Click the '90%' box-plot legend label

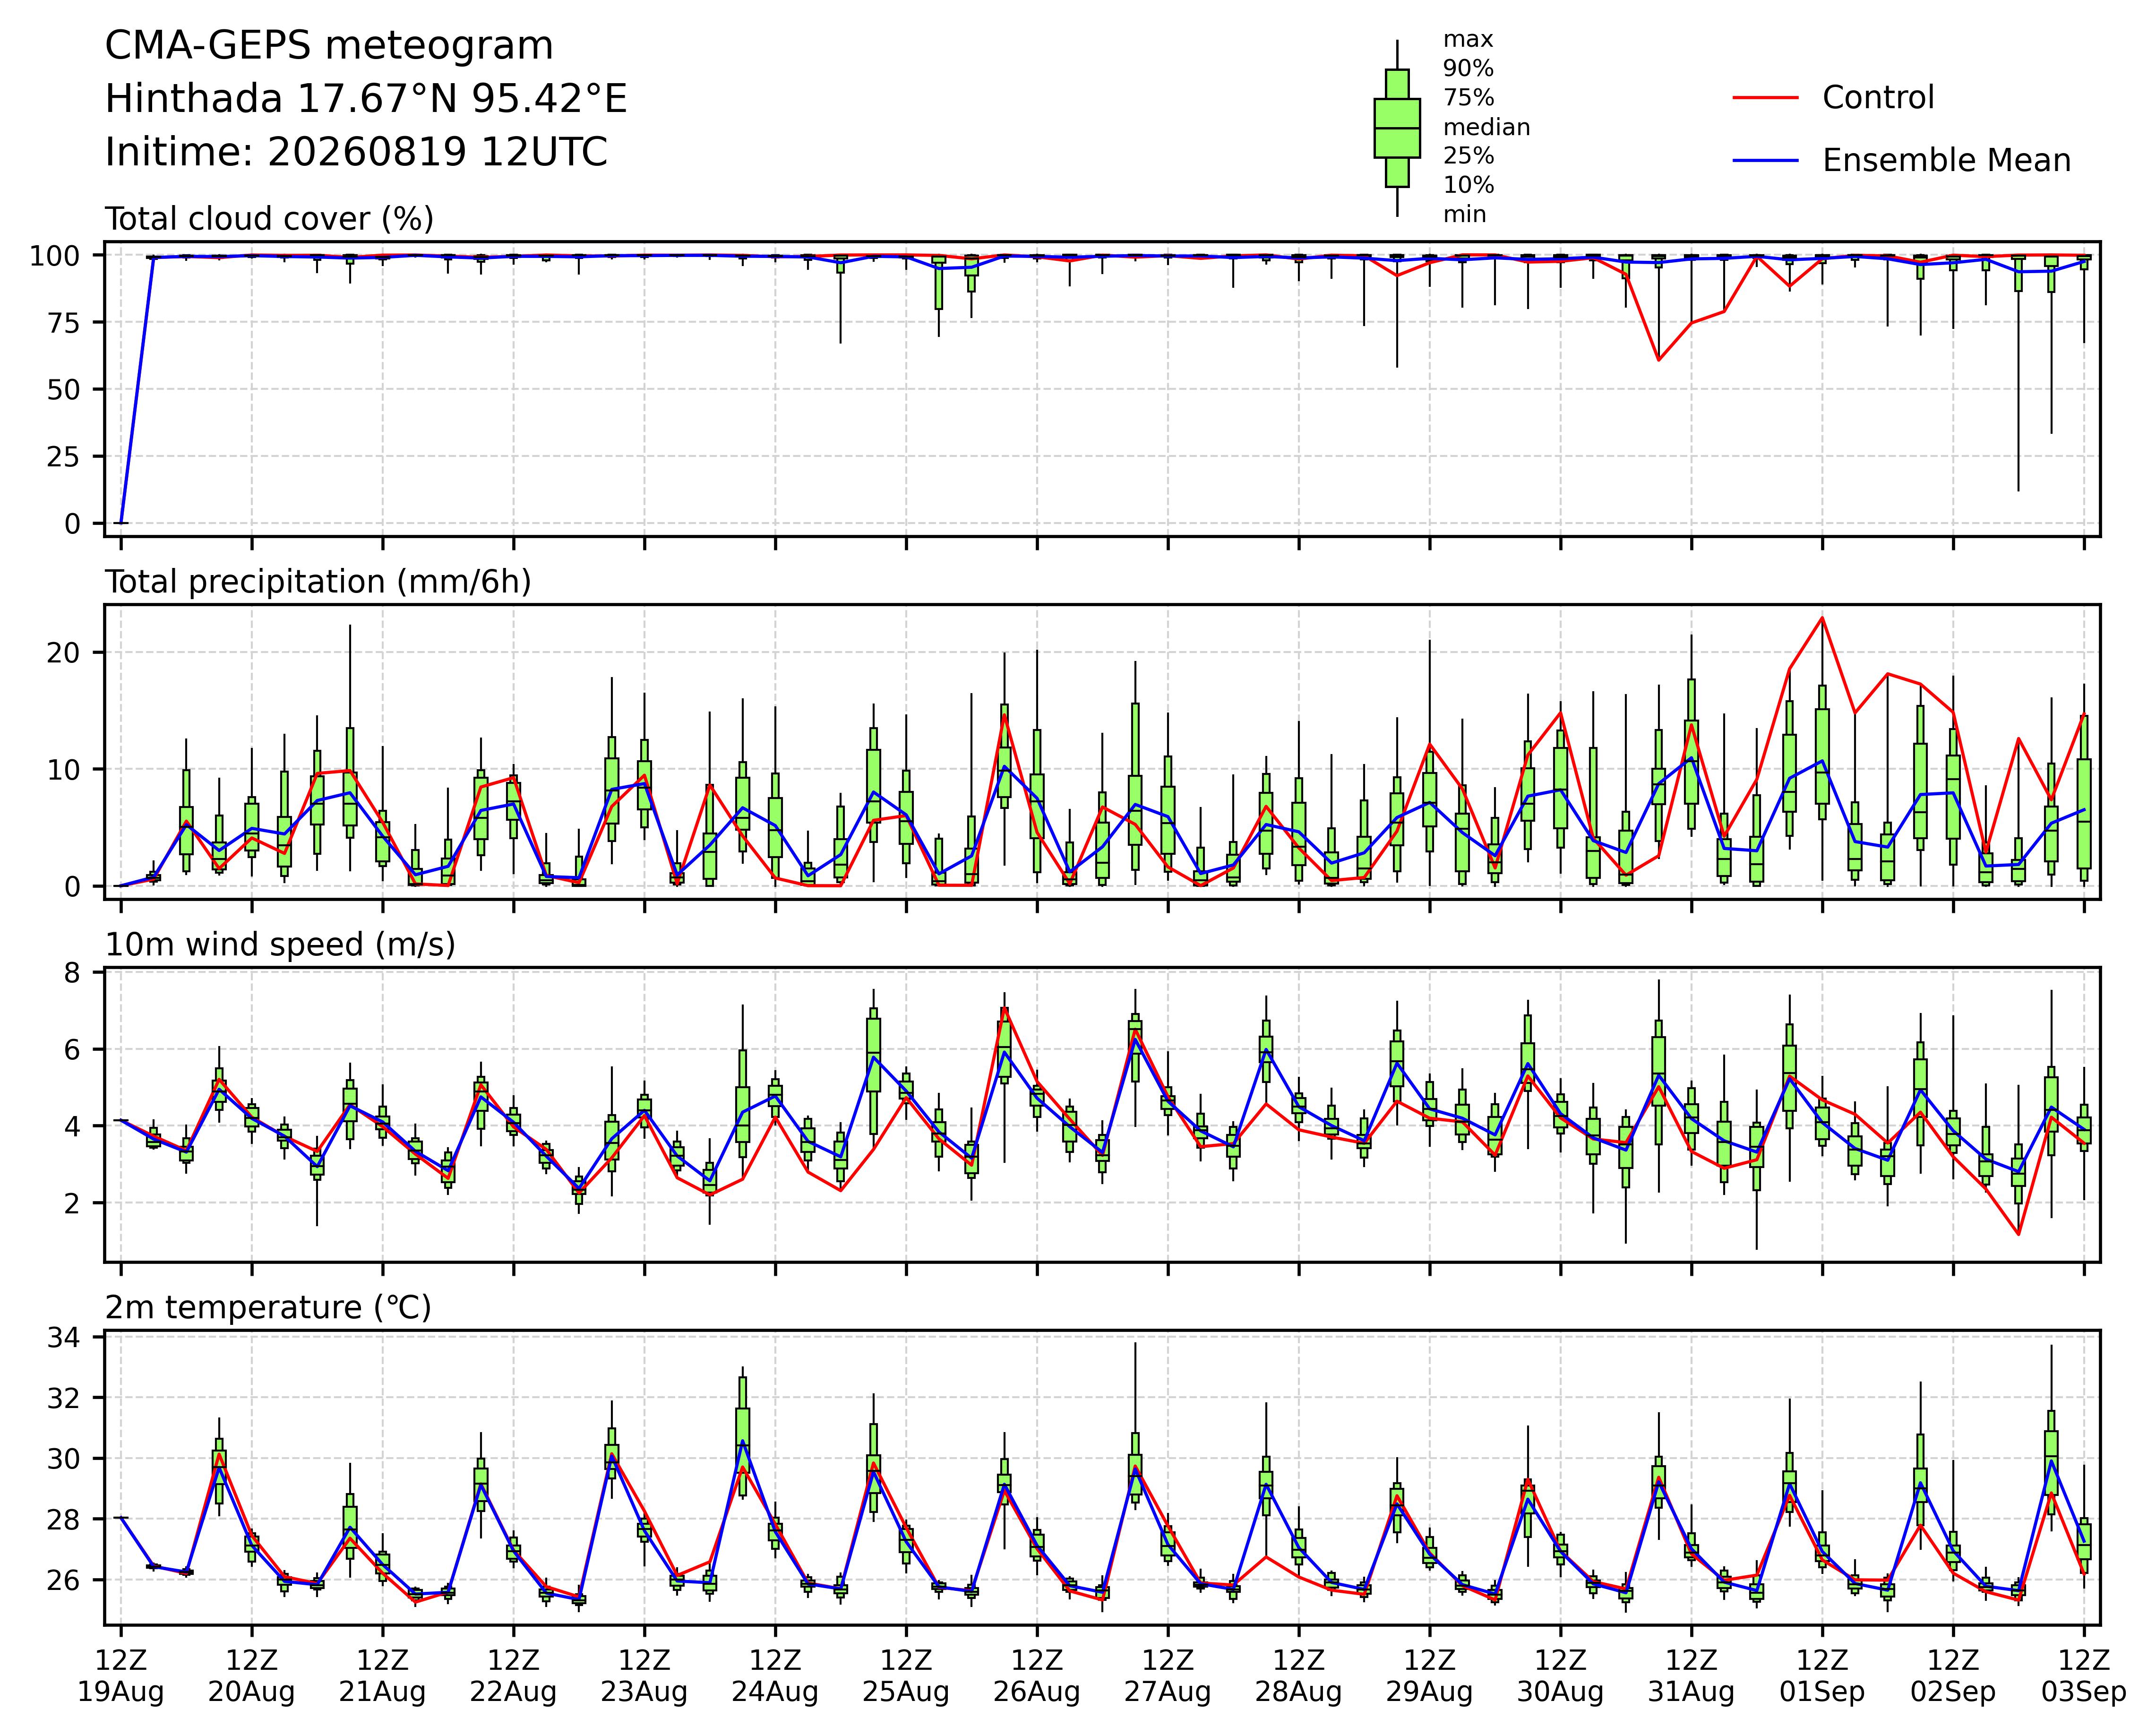pos(1468,69)
